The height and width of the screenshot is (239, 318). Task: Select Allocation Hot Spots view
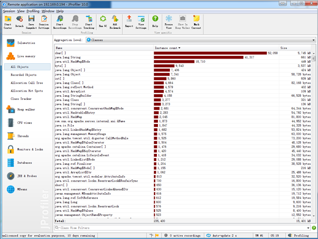pos(27,91)
